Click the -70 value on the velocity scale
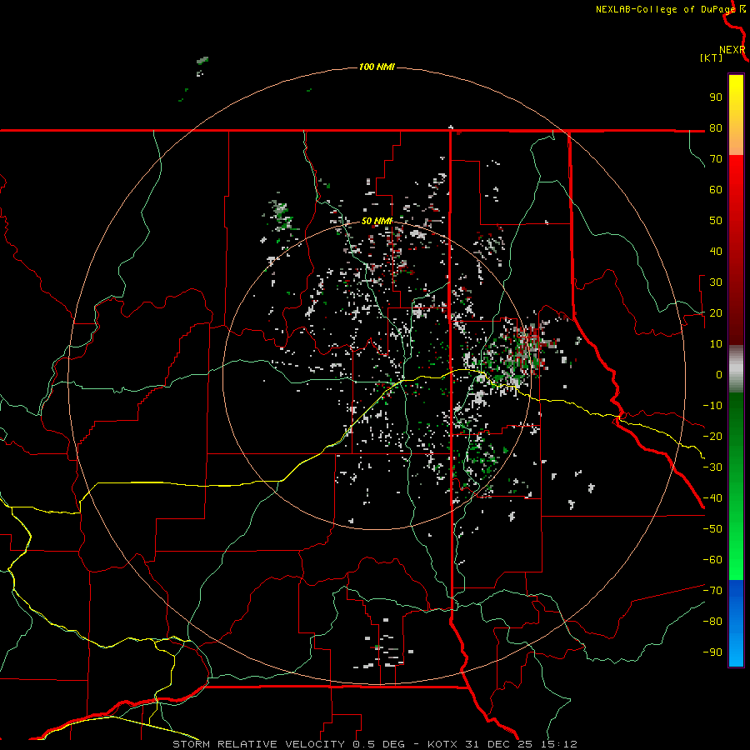This screenshot has height=750, width=750. (x=712, y=591)
